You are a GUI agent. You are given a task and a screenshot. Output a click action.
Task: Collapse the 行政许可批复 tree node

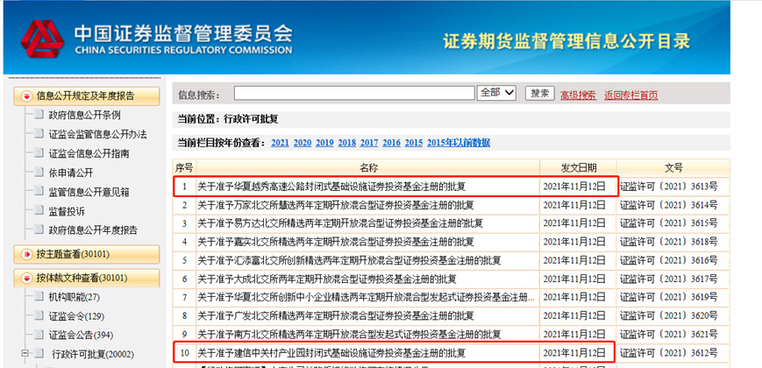(x=25, y=355)
